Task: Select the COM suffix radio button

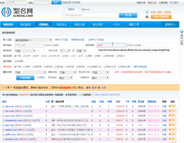Action: pyautogui.click(x=24, y=56)
